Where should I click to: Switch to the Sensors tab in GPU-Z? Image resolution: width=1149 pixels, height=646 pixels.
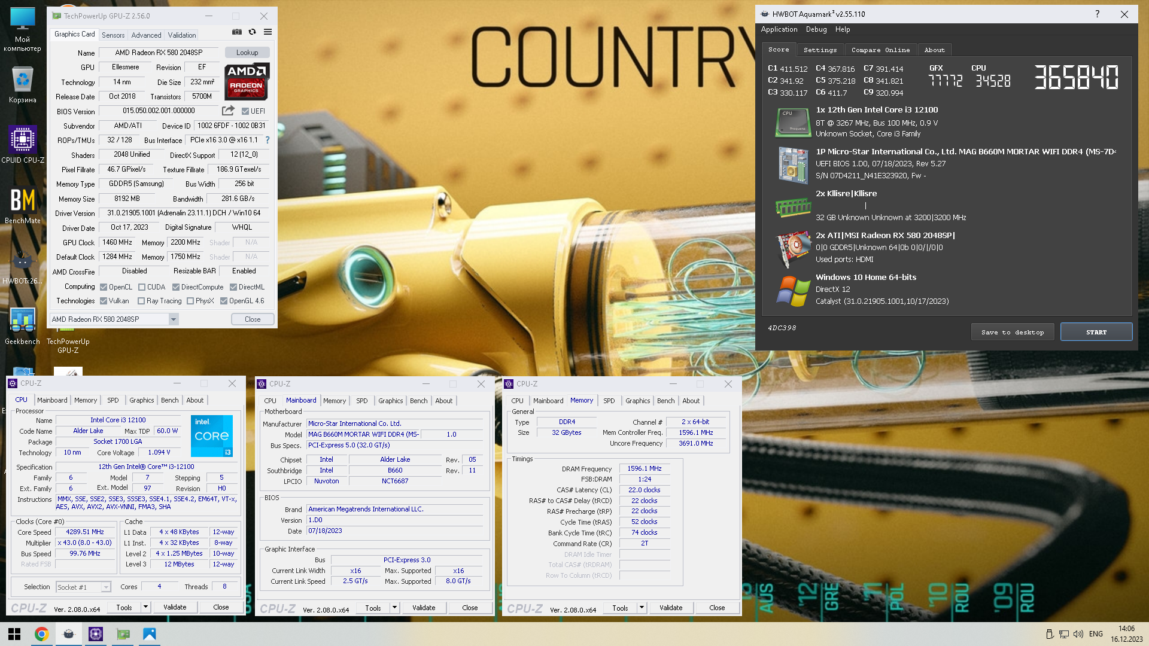(x=113, y=35)
